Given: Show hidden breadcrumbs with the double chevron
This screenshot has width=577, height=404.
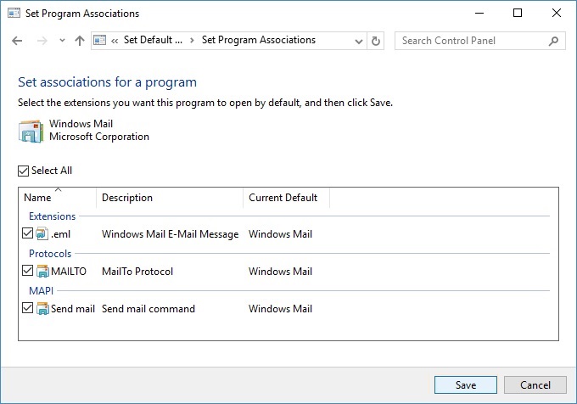Looking at the screenshot, I should (115, 41).
